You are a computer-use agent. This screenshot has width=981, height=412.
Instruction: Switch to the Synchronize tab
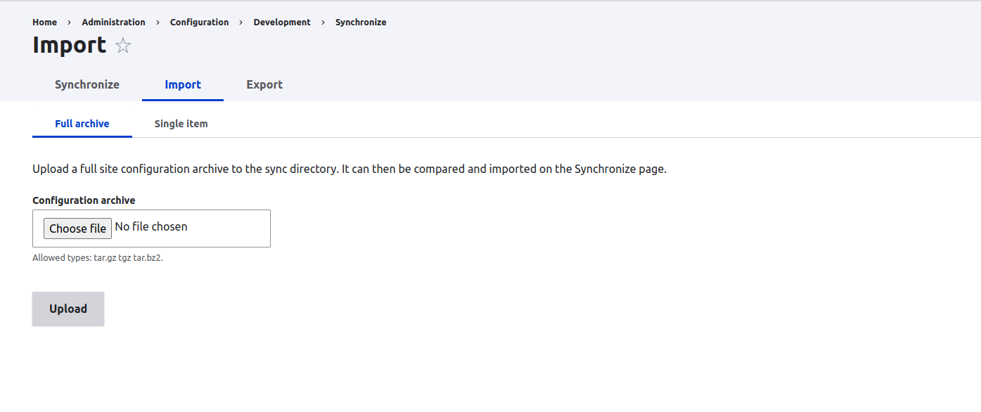(87, 84)
